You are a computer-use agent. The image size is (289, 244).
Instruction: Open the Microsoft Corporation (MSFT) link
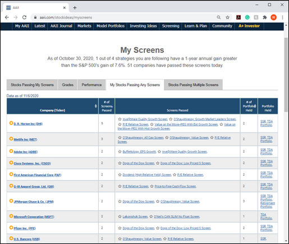coord(34,217)
